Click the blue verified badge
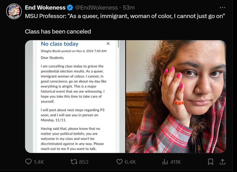The height and width of the screenshot is (172, 237). pyautogui.click(x=70, y=7)
